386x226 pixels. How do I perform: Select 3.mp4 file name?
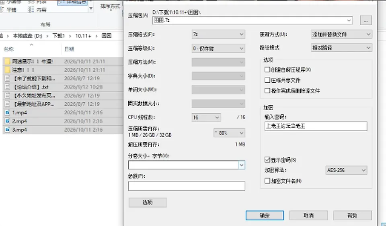coord(20,130)
